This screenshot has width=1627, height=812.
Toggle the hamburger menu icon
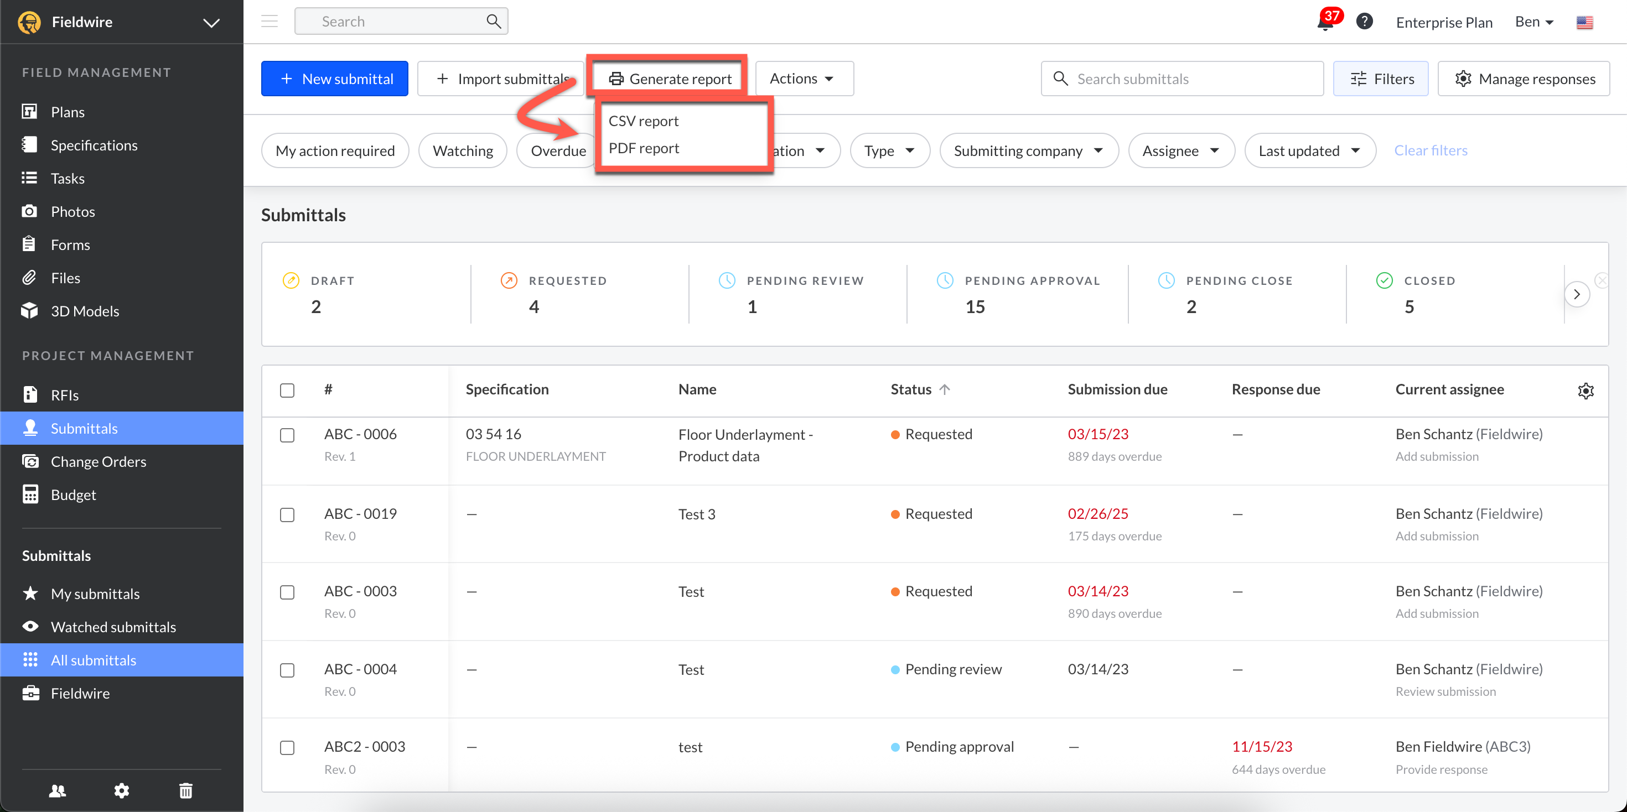[x=270, y=22]
